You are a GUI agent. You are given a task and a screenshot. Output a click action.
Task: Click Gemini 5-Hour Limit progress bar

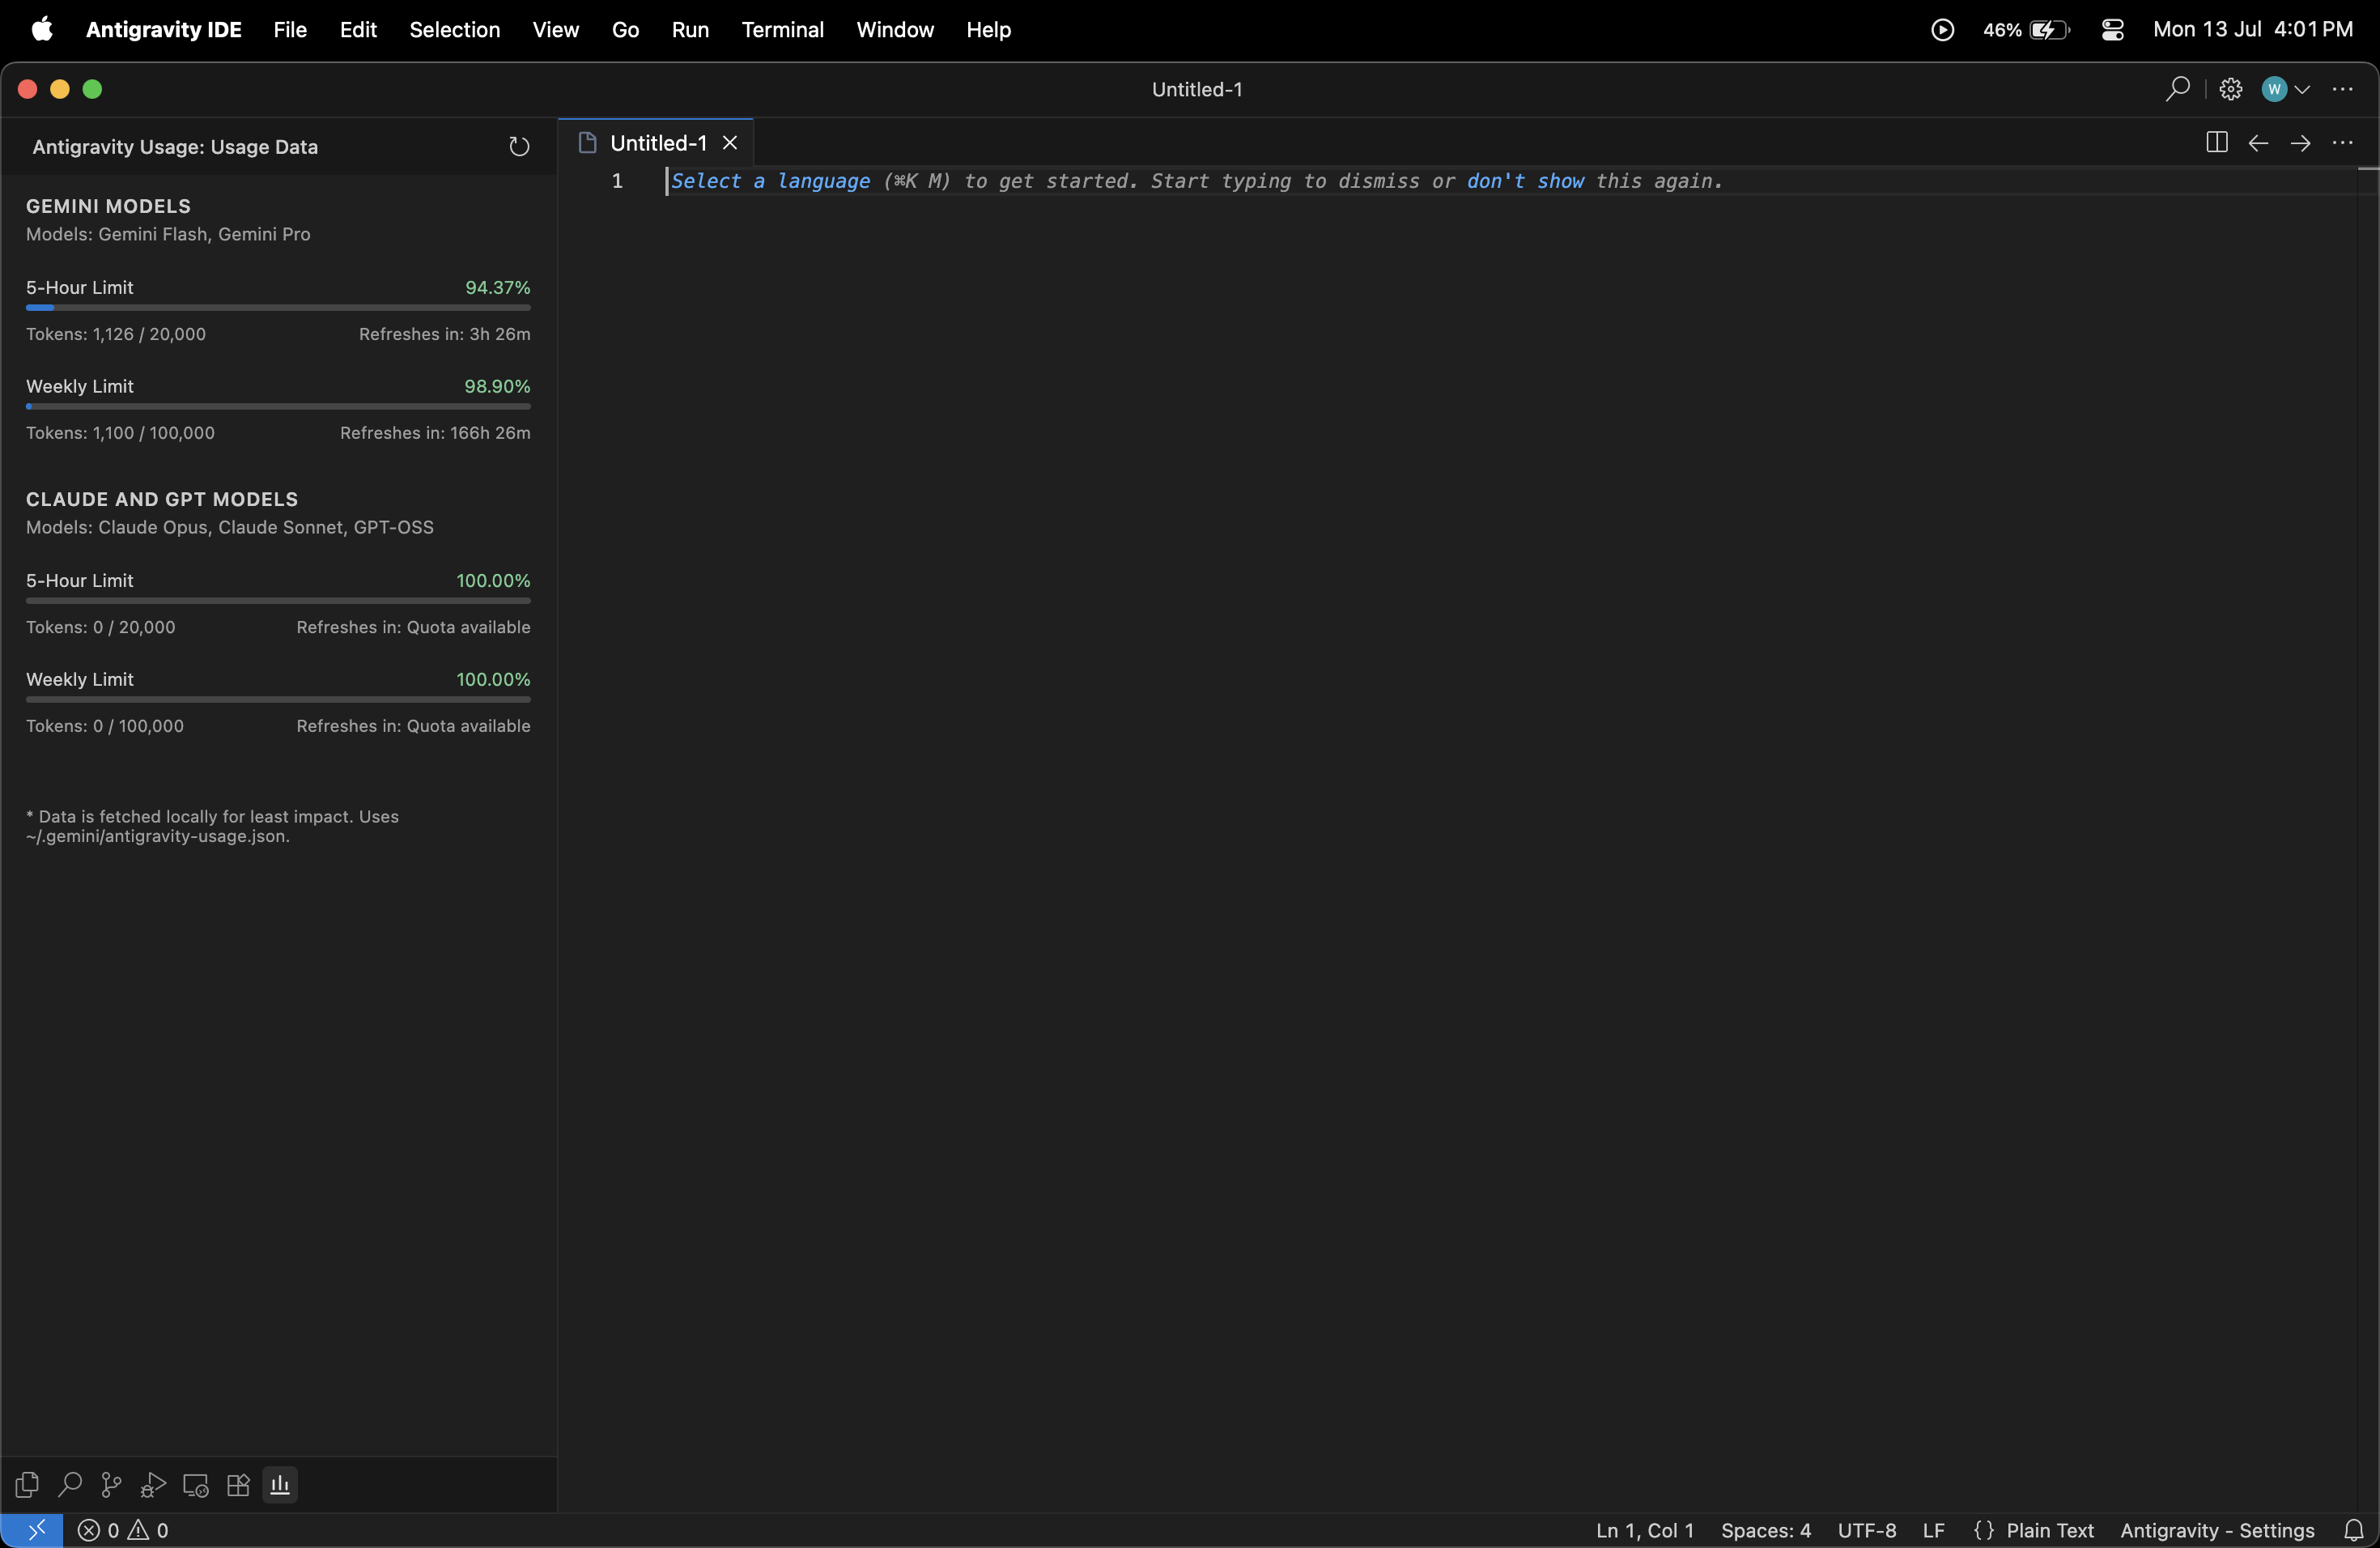278,308
